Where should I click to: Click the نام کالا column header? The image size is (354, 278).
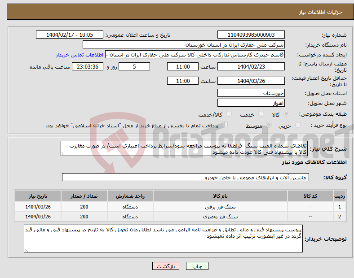(x=220, y=196)
